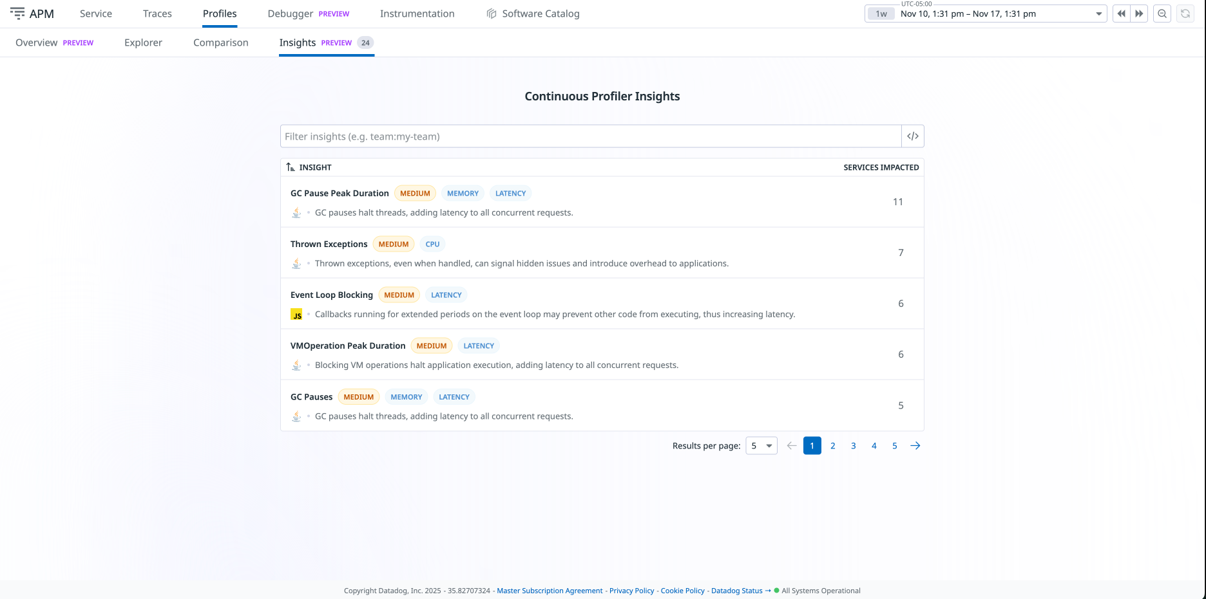Screen dimensions: 1206x599
Task: Open the APM hamburger menu icon
Action: click(x=17, y=14)
